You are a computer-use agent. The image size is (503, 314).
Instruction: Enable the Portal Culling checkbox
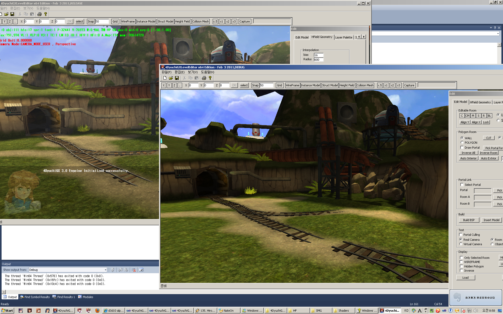coord(461,235)
